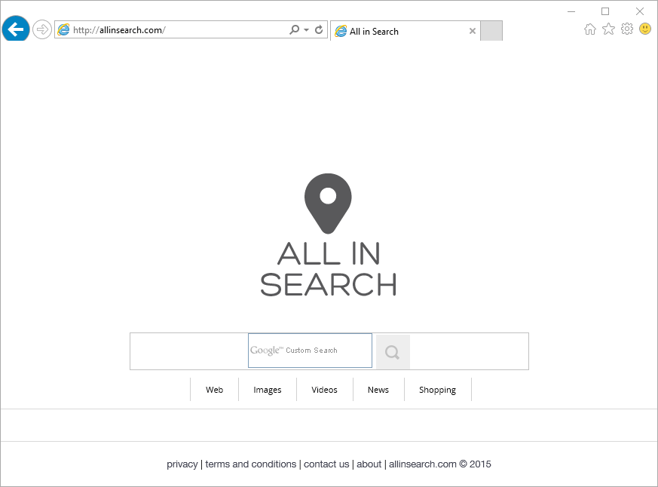
Task: Refresh the page with the reload icon
Action: click(319, 30)
